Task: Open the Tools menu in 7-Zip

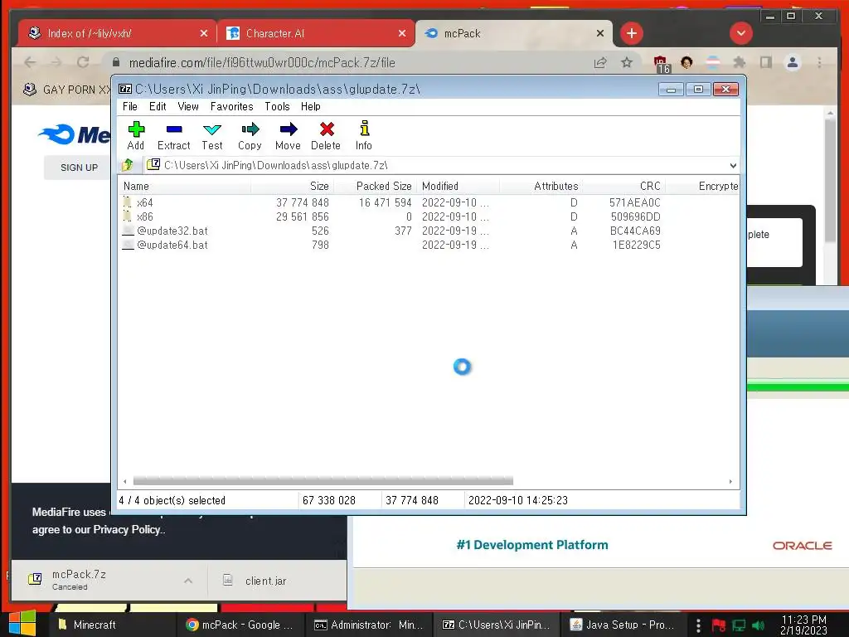Action: pyautogui.click(x=277, y=106)
